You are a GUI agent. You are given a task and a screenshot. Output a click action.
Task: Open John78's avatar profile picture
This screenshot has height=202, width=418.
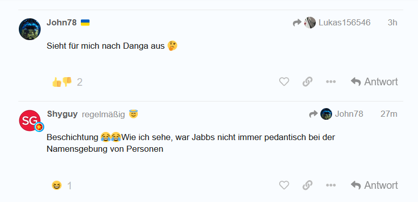tap(29, 29)
